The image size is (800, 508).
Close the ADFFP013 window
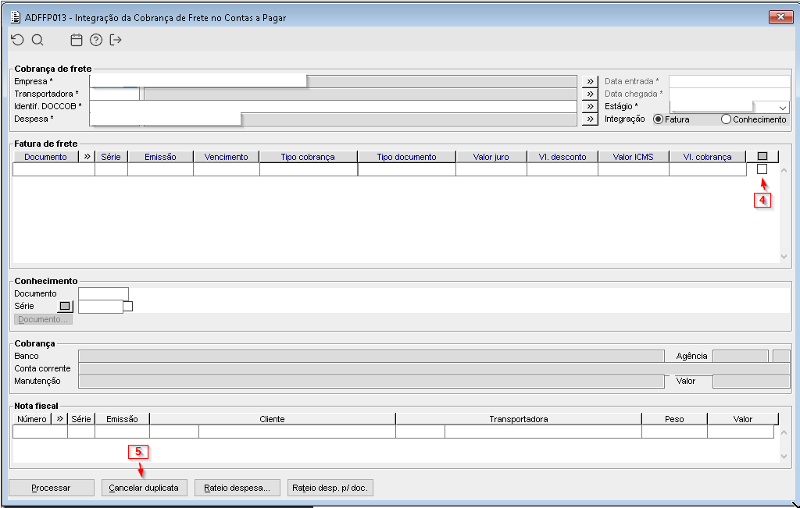point(780,17)
